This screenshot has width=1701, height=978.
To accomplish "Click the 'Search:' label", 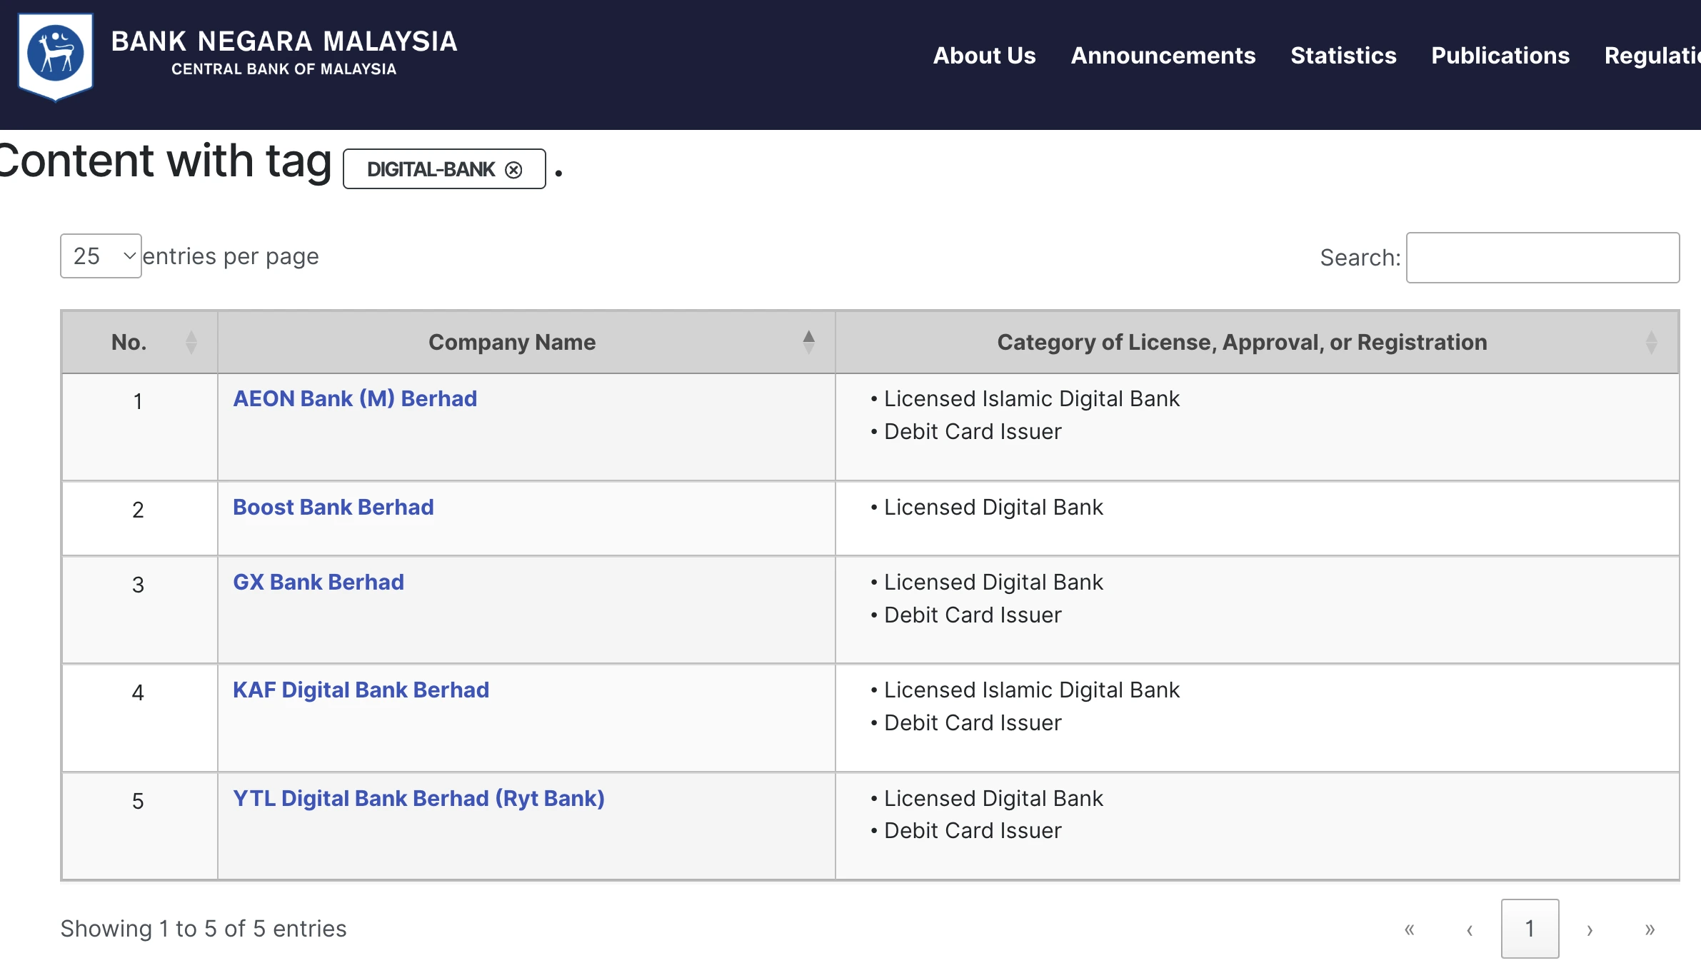I will click(1360, 258).
